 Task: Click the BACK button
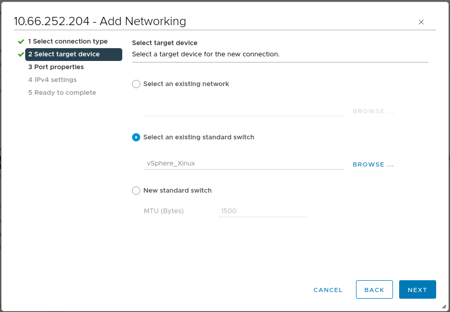coord(374,289)
